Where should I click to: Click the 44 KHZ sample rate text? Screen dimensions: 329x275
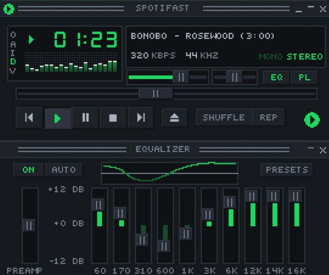201,55
